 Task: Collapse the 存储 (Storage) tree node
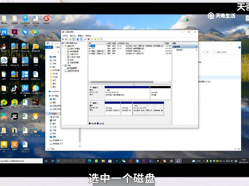(63, 65)
